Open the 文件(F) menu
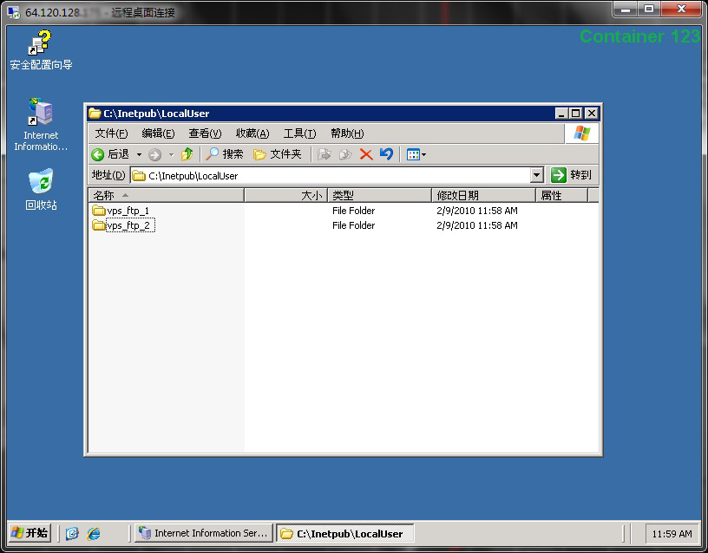The width and height of the screenshot is (708, 553). coord(111,133)
